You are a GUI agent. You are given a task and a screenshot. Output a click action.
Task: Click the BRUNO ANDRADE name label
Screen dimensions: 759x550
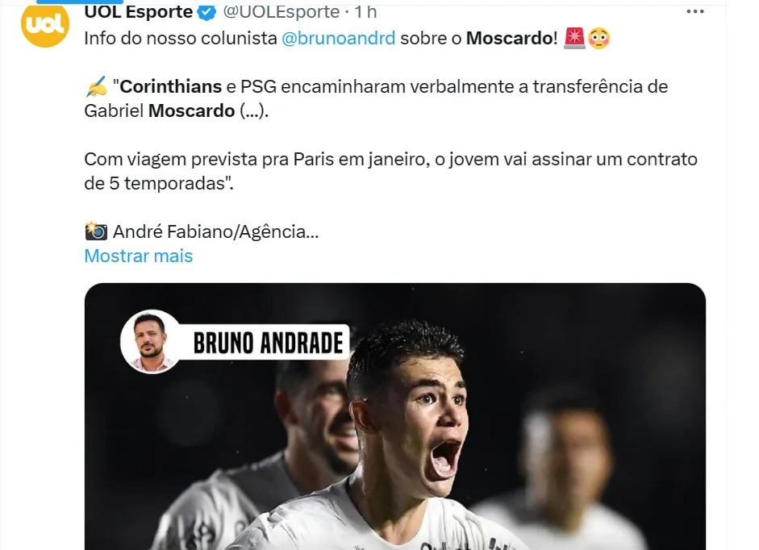268,342
